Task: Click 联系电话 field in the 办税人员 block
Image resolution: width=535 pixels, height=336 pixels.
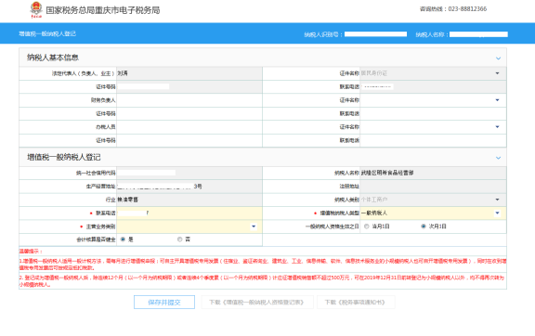Action: click(433, 140)
